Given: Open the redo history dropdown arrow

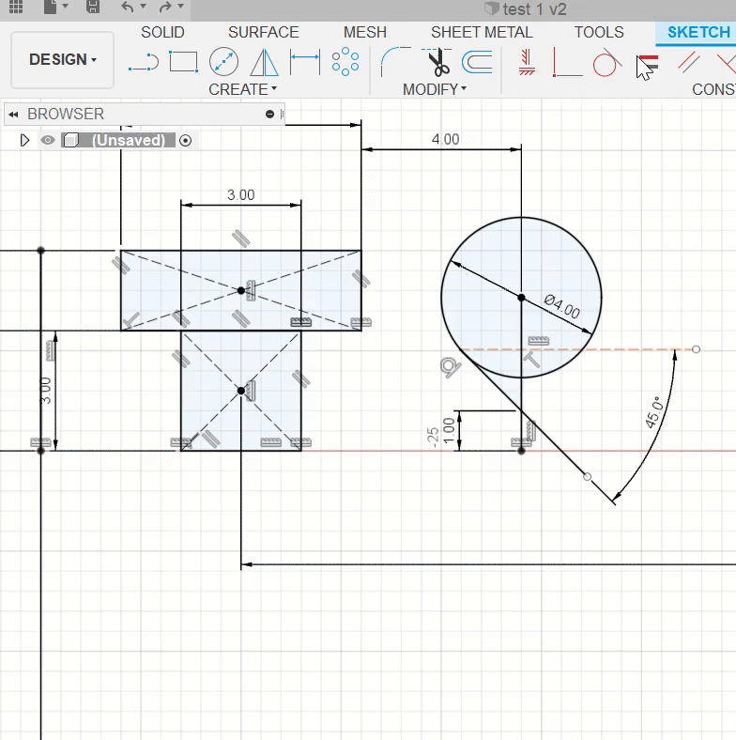Looking at the screenshot, I should 180,7.
